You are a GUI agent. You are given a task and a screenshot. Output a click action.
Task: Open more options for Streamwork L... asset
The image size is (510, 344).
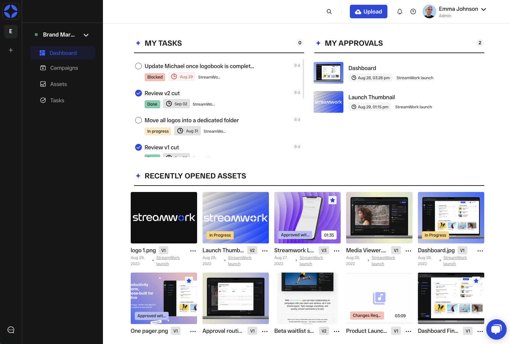click(x=337, y=251)
